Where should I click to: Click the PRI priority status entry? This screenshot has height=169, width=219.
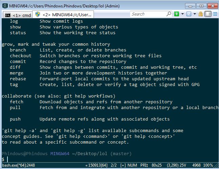(x=144, y=165)
